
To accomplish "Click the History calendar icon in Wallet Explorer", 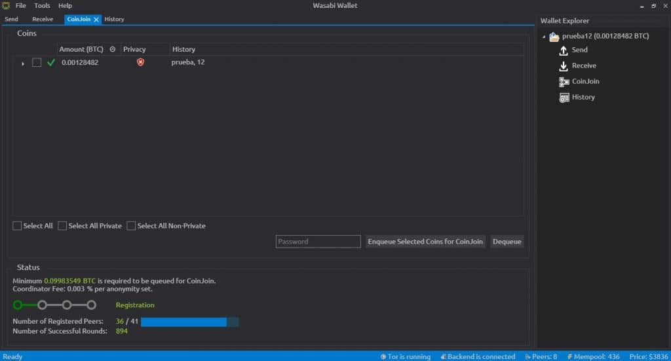I will pyautogui.click(x=564, y=98).
